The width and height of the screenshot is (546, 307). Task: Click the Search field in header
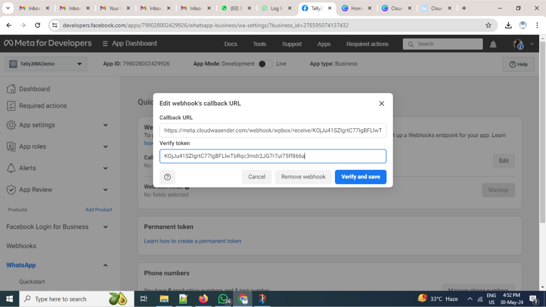tap(442, 44)
